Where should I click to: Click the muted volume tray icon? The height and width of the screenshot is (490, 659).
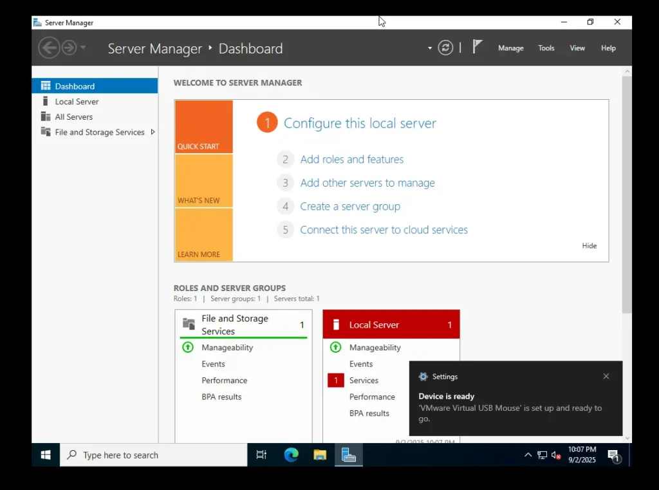click(556, 455)
